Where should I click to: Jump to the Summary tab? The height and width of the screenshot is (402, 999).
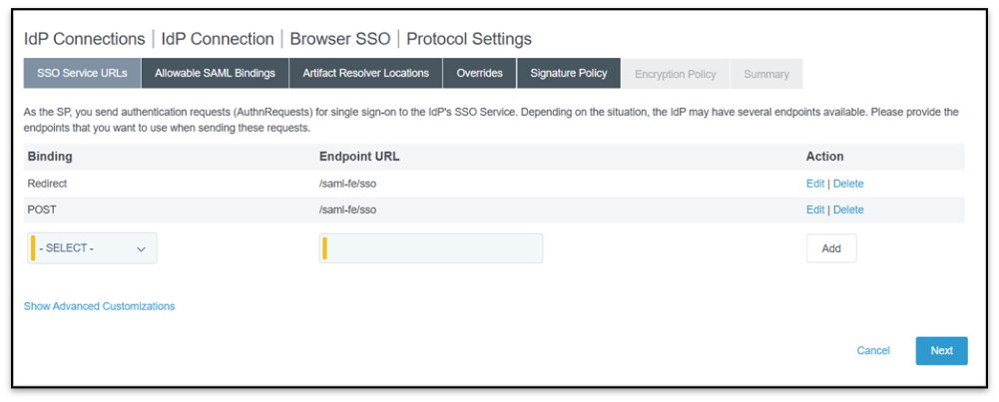[765, 74]
